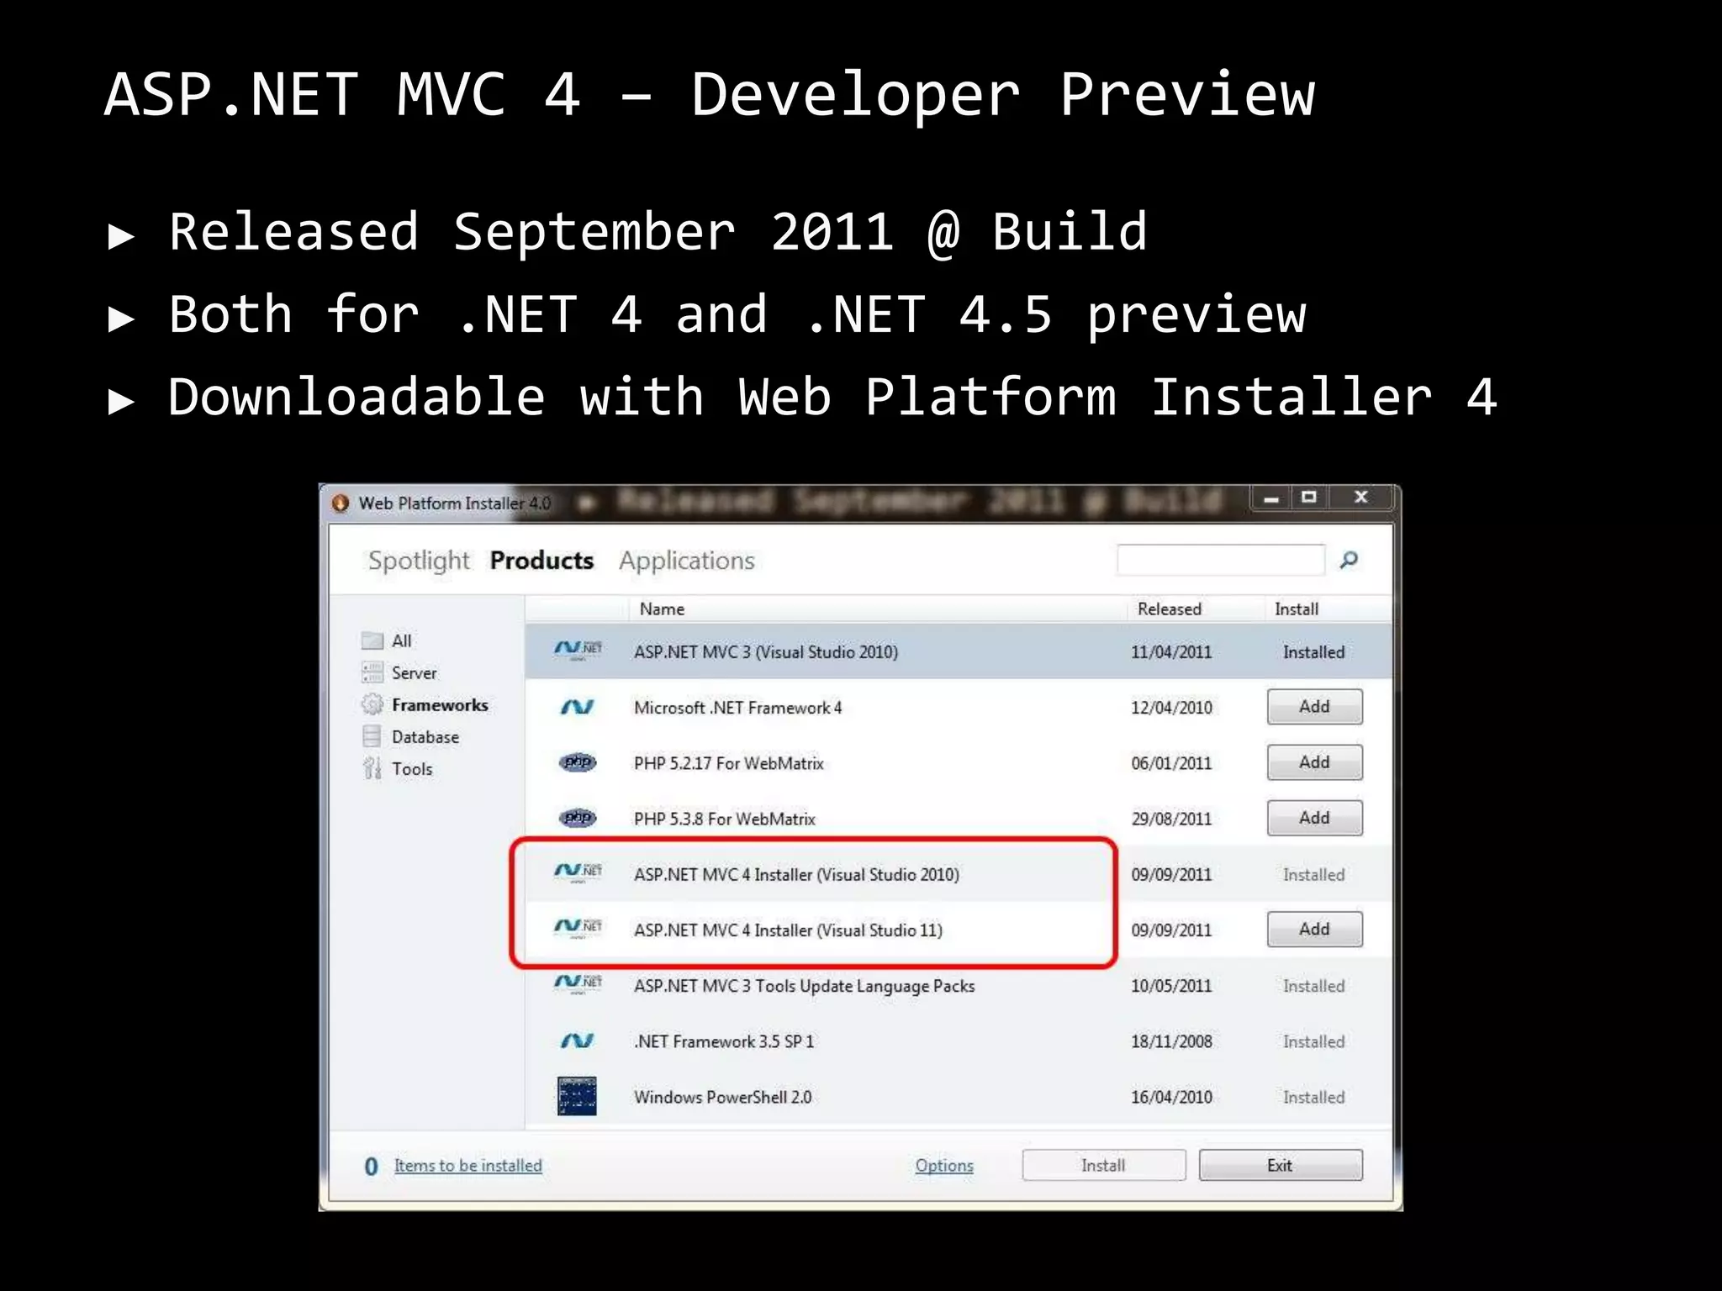Click the MVC 3 Tools Update Language Packs icon
This screenshot has height=1291, width=1722.
click(578, 983)
